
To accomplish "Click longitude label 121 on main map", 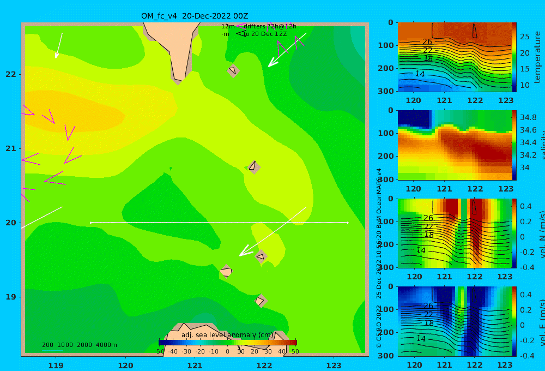I will point(195,366).
